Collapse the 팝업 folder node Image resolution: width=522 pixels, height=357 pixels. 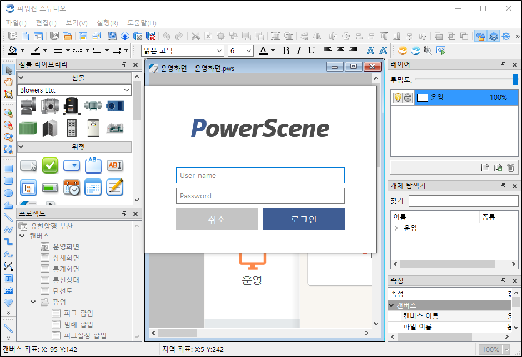pos(33,302)
